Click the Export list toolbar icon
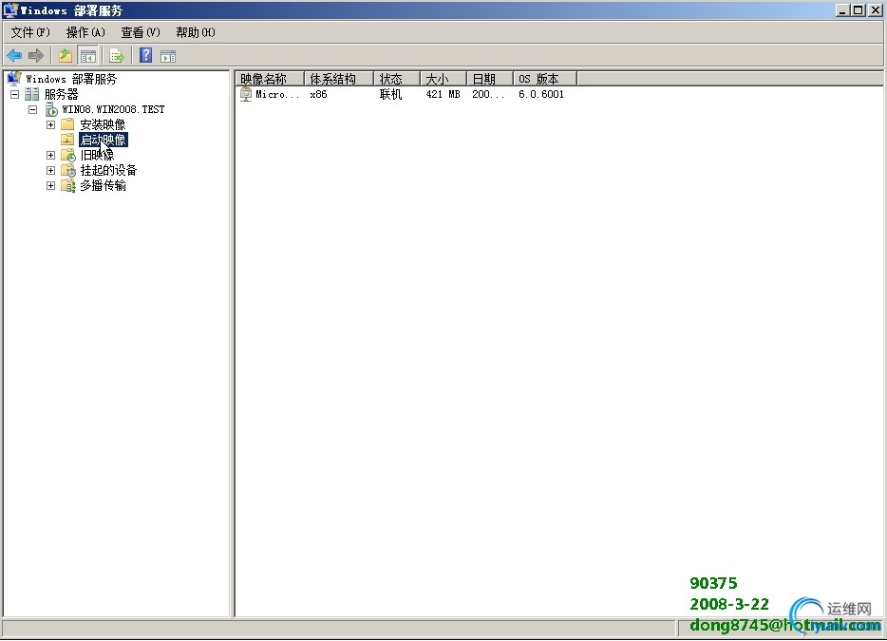This screenshot has width=887, height=641. point(117,55)
